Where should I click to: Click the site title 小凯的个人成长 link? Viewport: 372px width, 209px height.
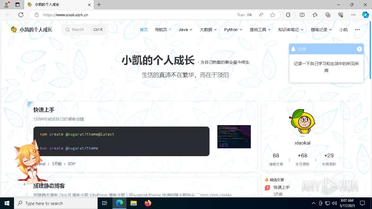coord(36,30)
